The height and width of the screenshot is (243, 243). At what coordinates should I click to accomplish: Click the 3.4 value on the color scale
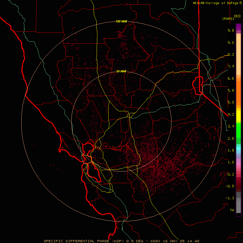(x=231, y=126)
